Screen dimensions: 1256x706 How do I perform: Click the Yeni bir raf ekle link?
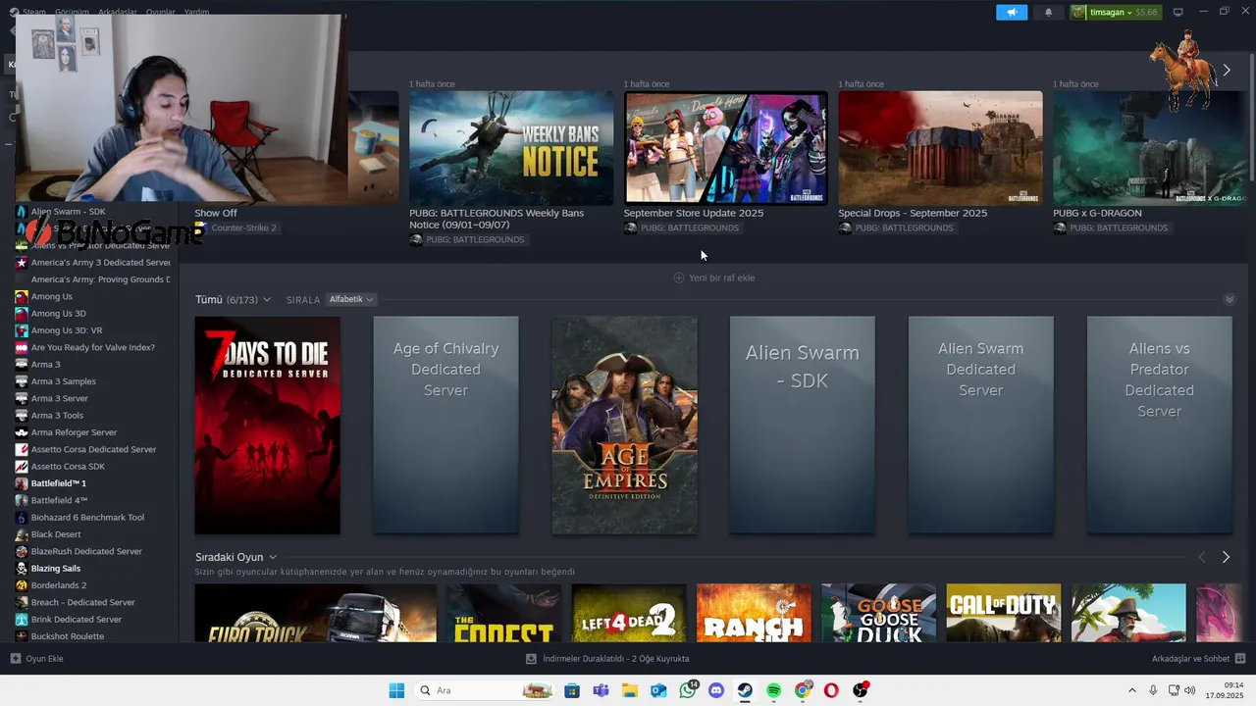721,277
